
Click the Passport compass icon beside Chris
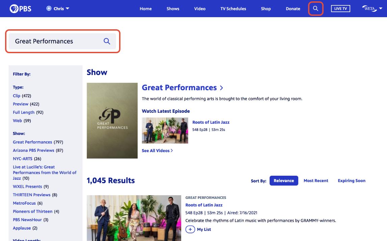pos(49,8)
